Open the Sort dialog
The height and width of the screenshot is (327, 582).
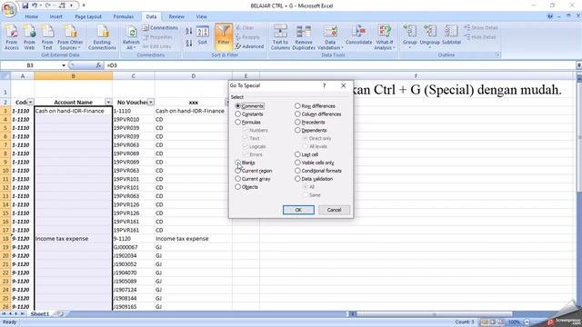(202, 35)
